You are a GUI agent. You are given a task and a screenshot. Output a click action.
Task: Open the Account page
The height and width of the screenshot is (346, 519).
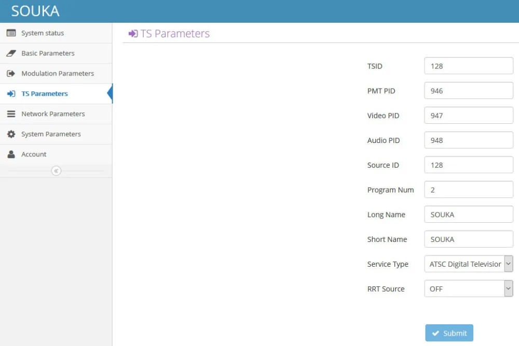pyautogui.click(x=56, y=154)
